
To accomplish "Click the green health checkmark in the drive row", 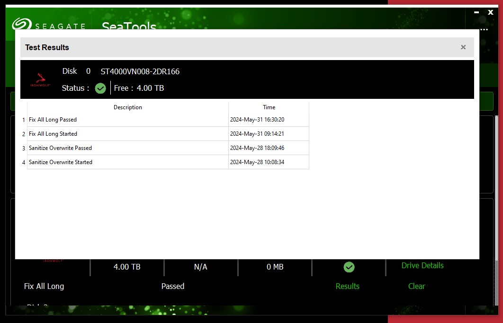I will coord(349,267).
